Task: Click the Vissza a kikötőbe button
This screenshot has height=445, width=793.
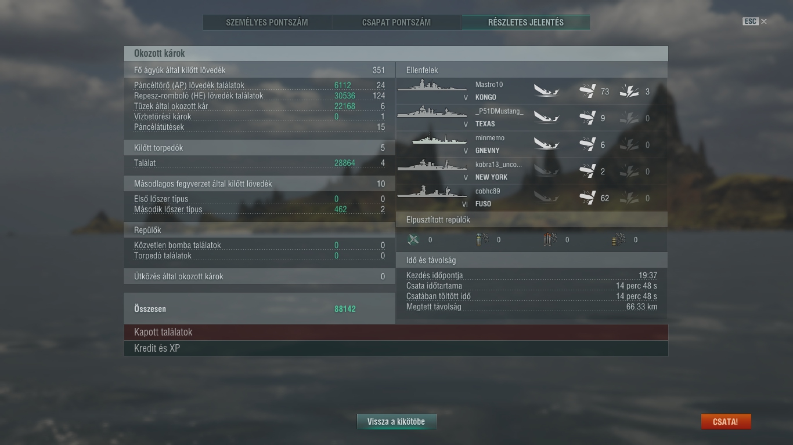Action: 396,422
